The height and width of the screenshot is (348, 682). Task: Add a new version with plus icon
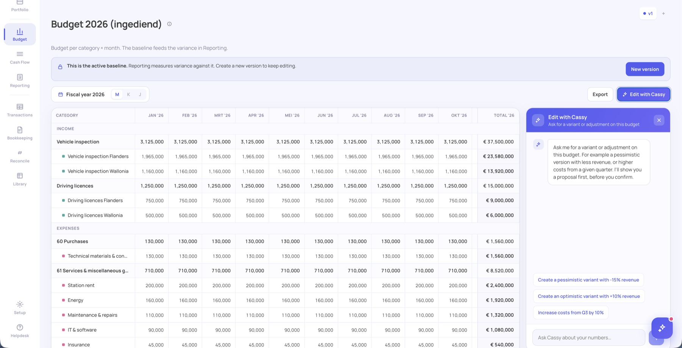point(663,14)
